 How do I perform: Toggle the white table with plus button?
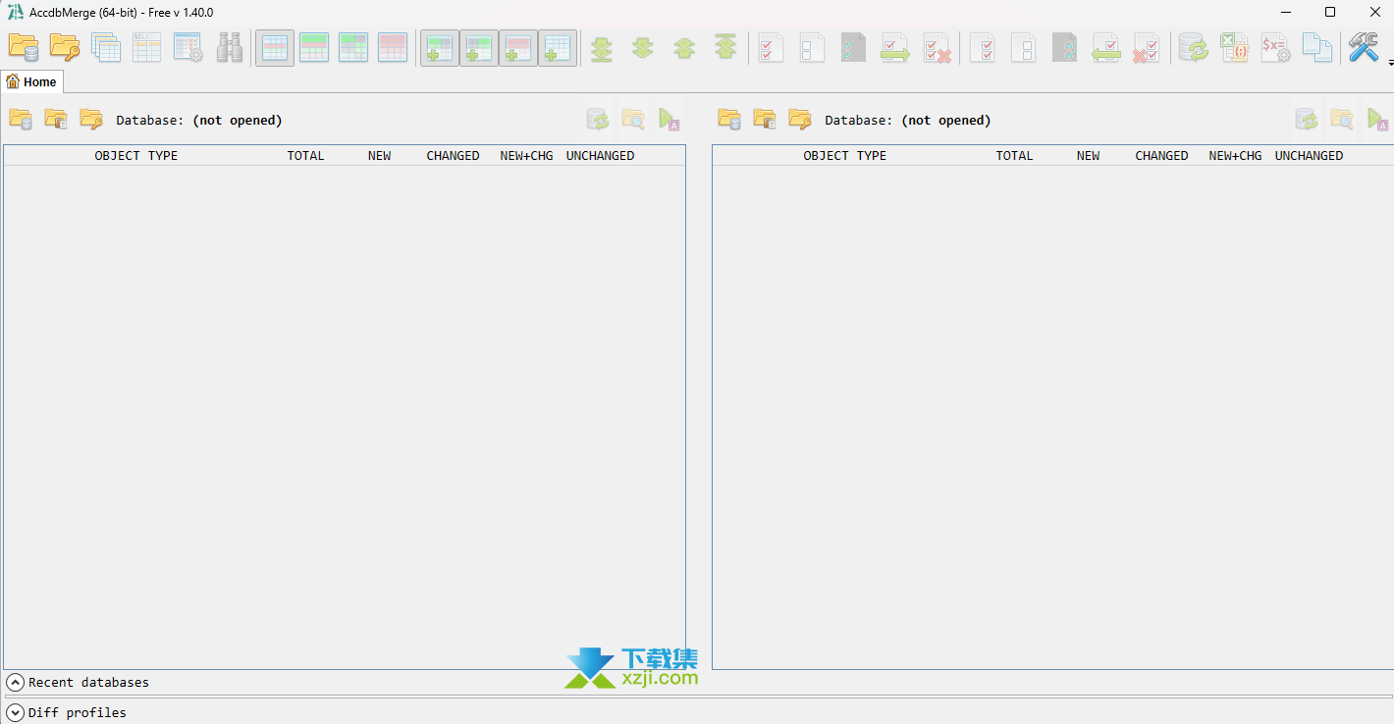click(558, 47)
